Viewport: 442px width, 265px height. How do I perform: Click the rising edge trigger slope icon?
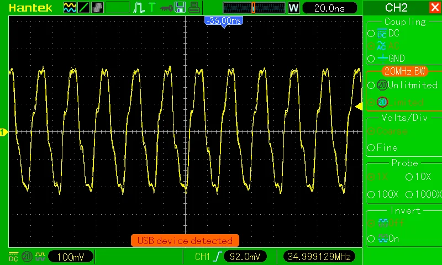tap(217, 257)
